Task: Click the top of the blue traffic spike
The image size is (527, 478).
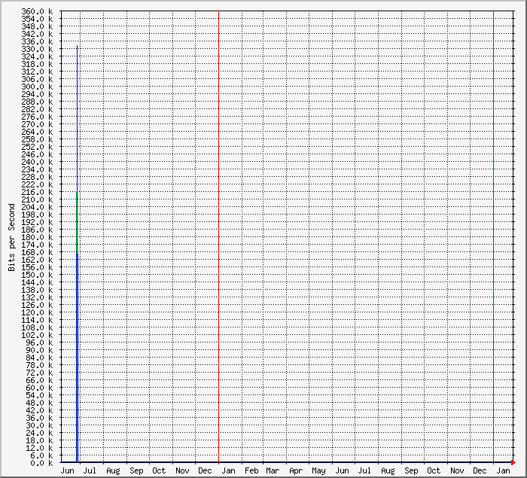Action: pyautogui.click(x=77, y=47)
